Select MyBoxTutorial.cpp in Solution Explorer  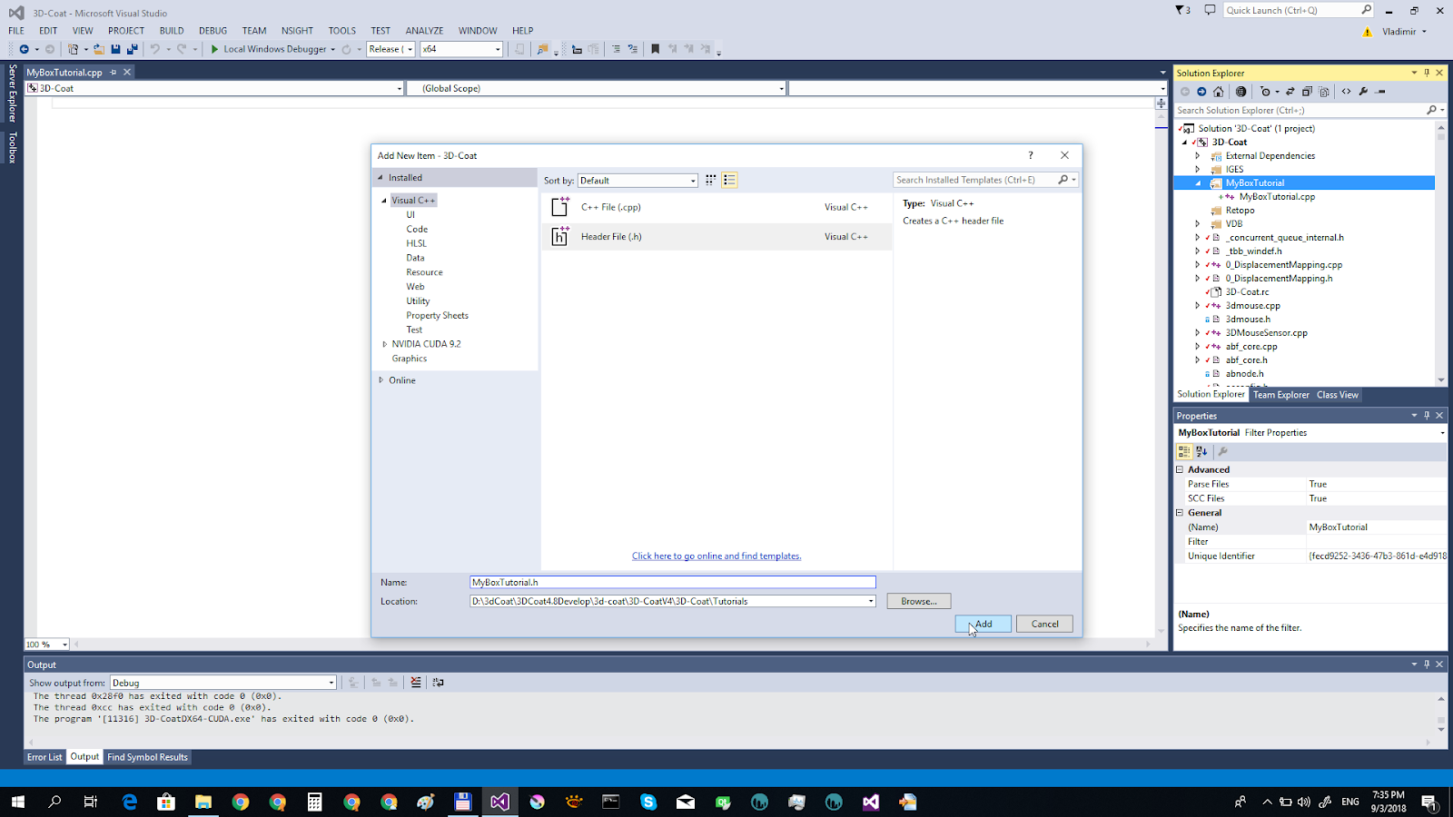click(1276, 197)
